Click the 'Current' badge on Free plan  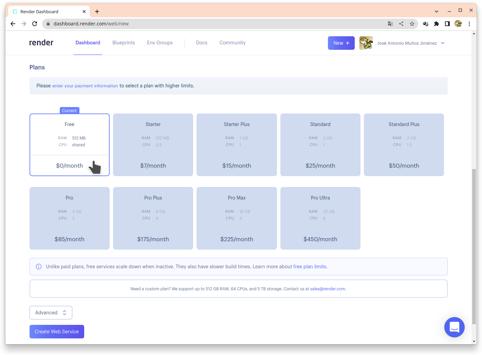pos(69,110)
